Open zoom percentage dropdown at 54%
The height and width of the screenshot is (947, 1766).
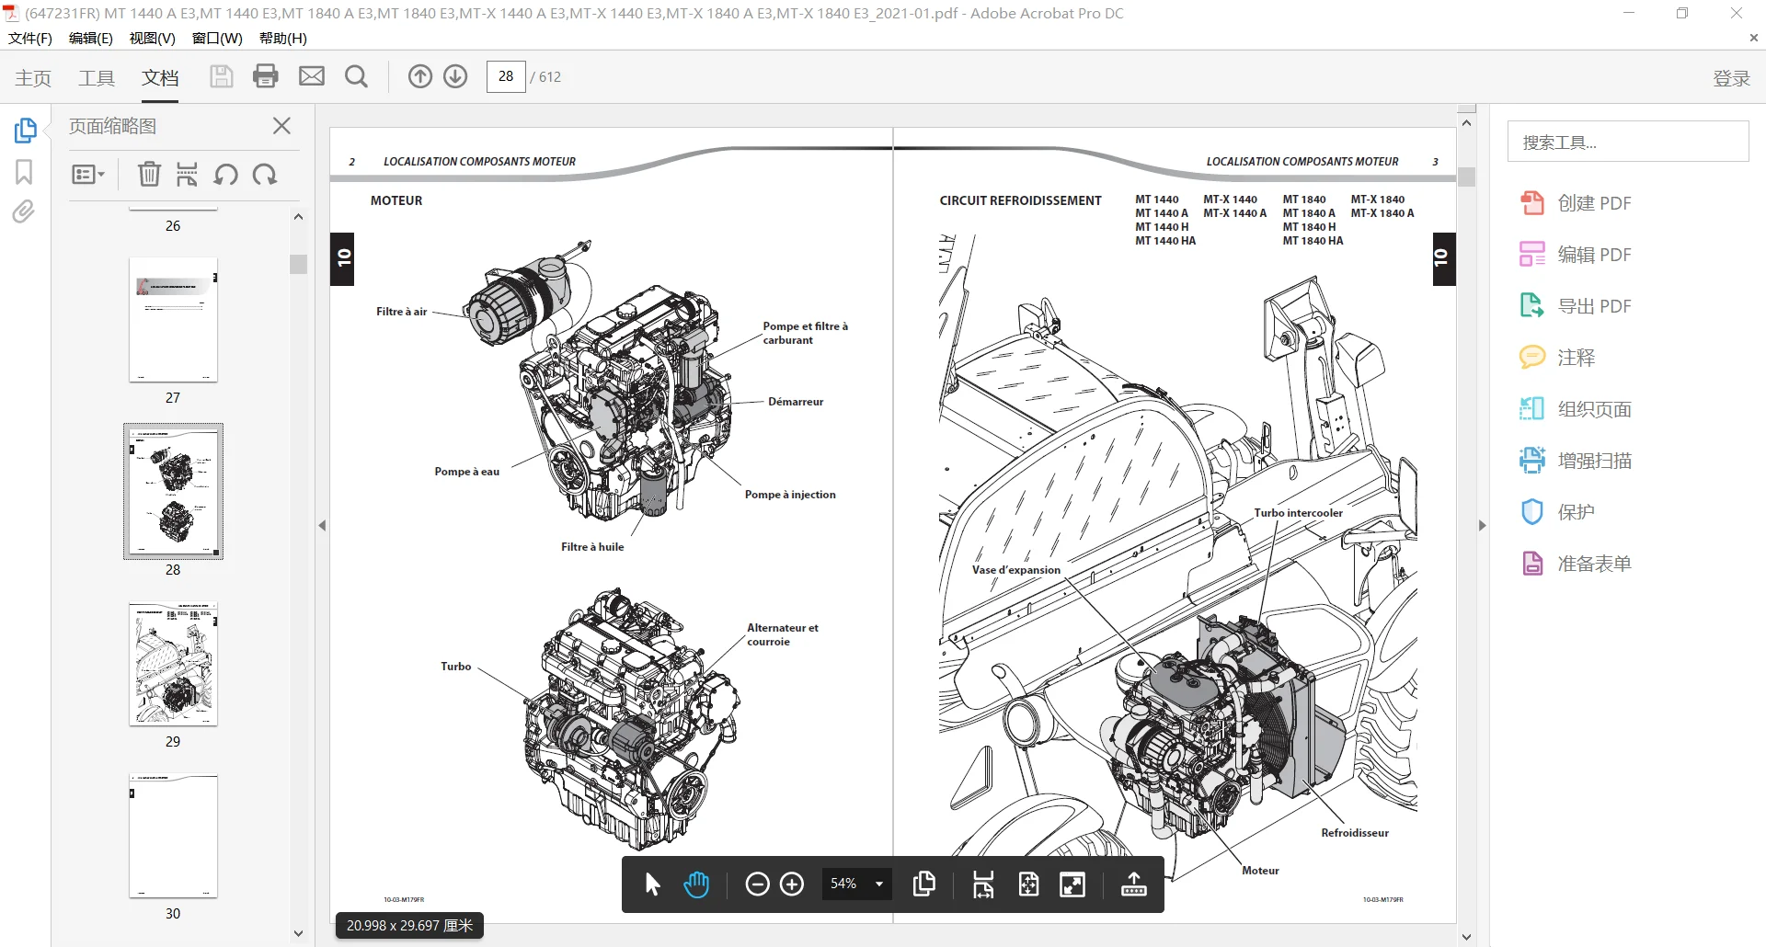(x=856, y=884)
